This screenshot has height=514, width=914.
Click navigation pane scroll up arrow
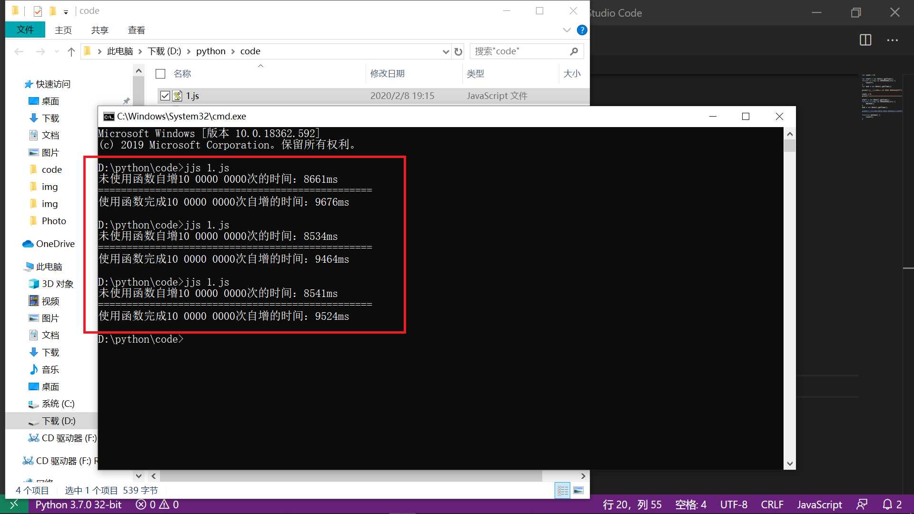pyautogui.click(x=139, y=71)
